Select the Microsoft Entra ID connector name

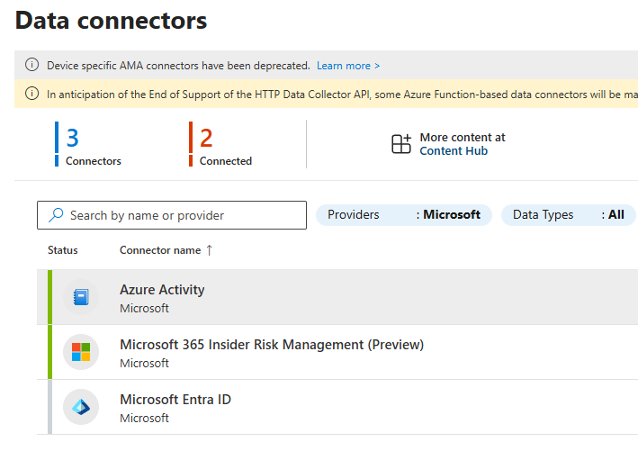(175, 400)
